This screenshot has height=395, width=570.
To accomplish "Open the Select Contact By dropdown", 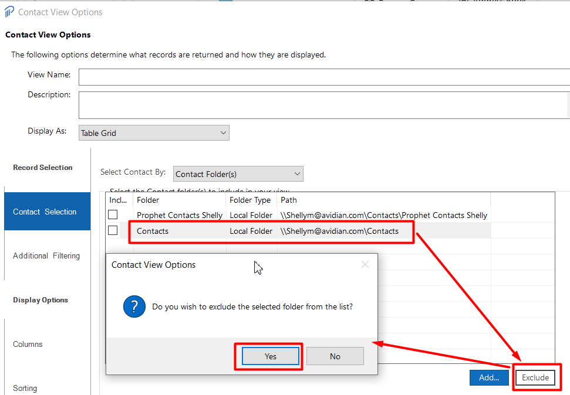I will [x=238, y=174].
